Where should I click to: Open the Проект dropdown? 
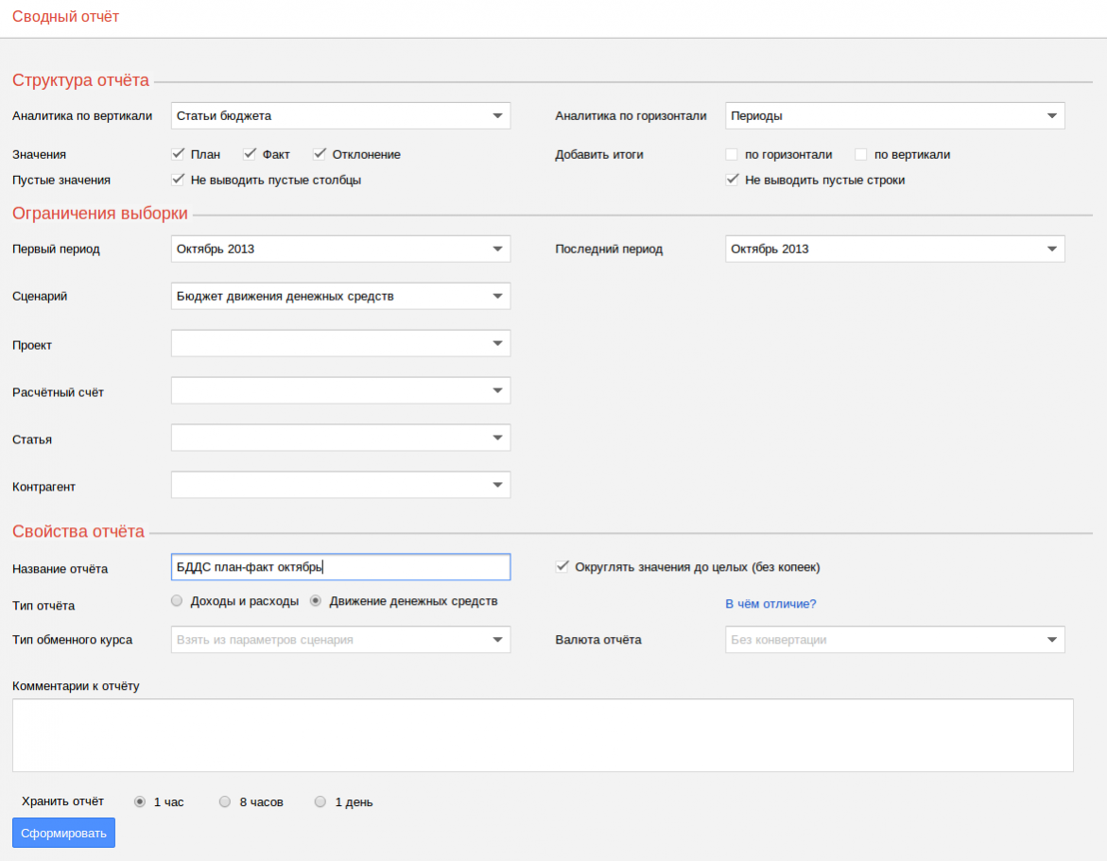[x=340, y=344]
